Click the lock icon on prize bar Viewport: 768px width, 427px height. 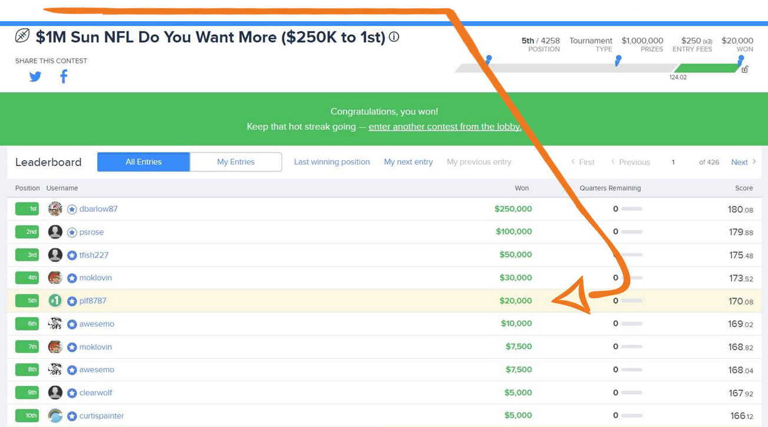coord(745,69)
